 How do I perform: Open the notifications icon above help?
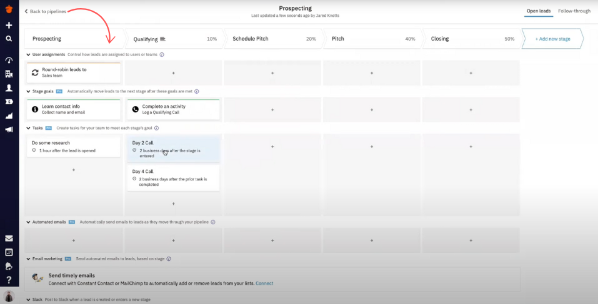point(9,266)
